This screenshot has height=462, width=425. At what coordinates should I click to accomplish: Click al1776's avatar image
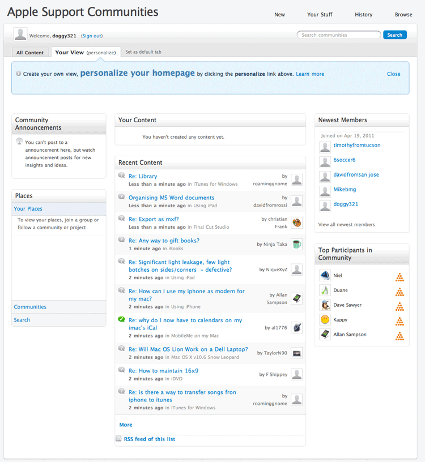pyautogui.click(x=297, y=328)
